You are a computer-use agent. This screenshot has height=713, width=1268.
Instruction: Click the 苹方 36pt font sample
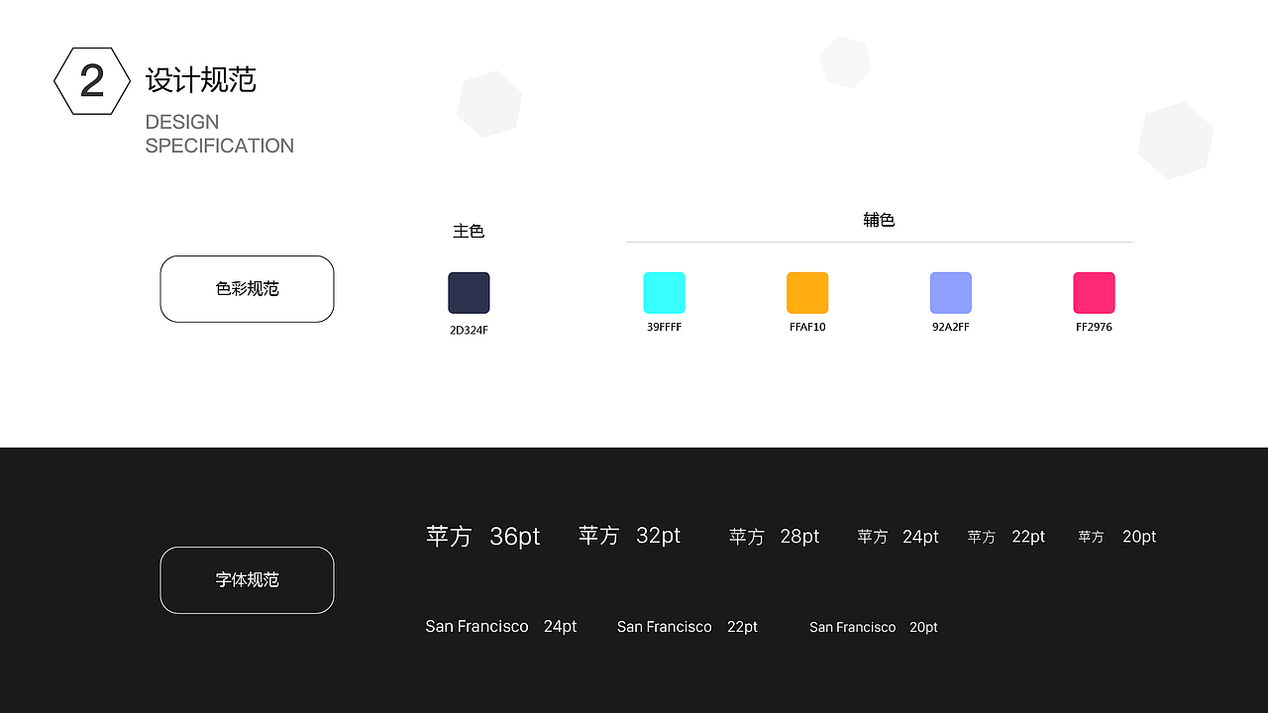(x=482, y=536)
